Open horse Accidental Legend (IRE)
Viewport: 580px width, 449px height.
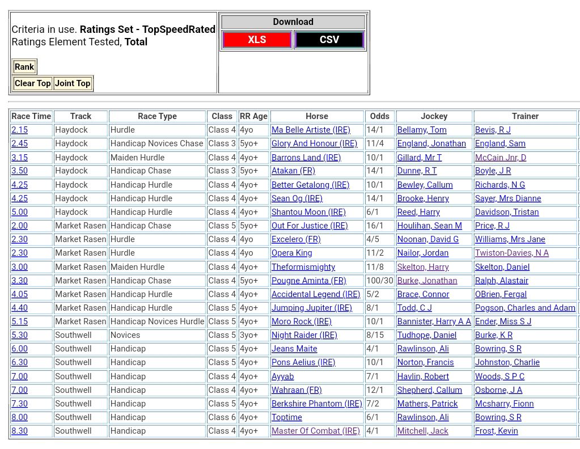tap(316, 294)
